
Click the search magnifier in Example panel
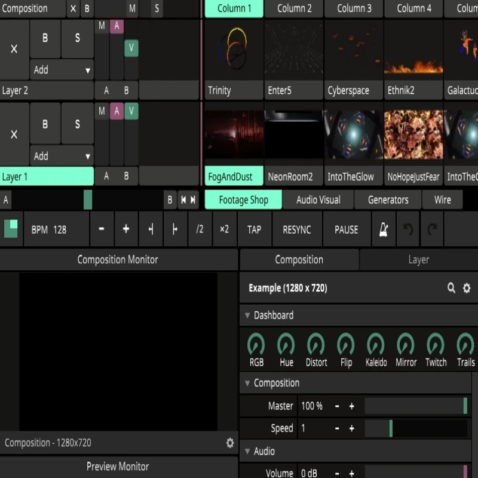pos(451,288)
